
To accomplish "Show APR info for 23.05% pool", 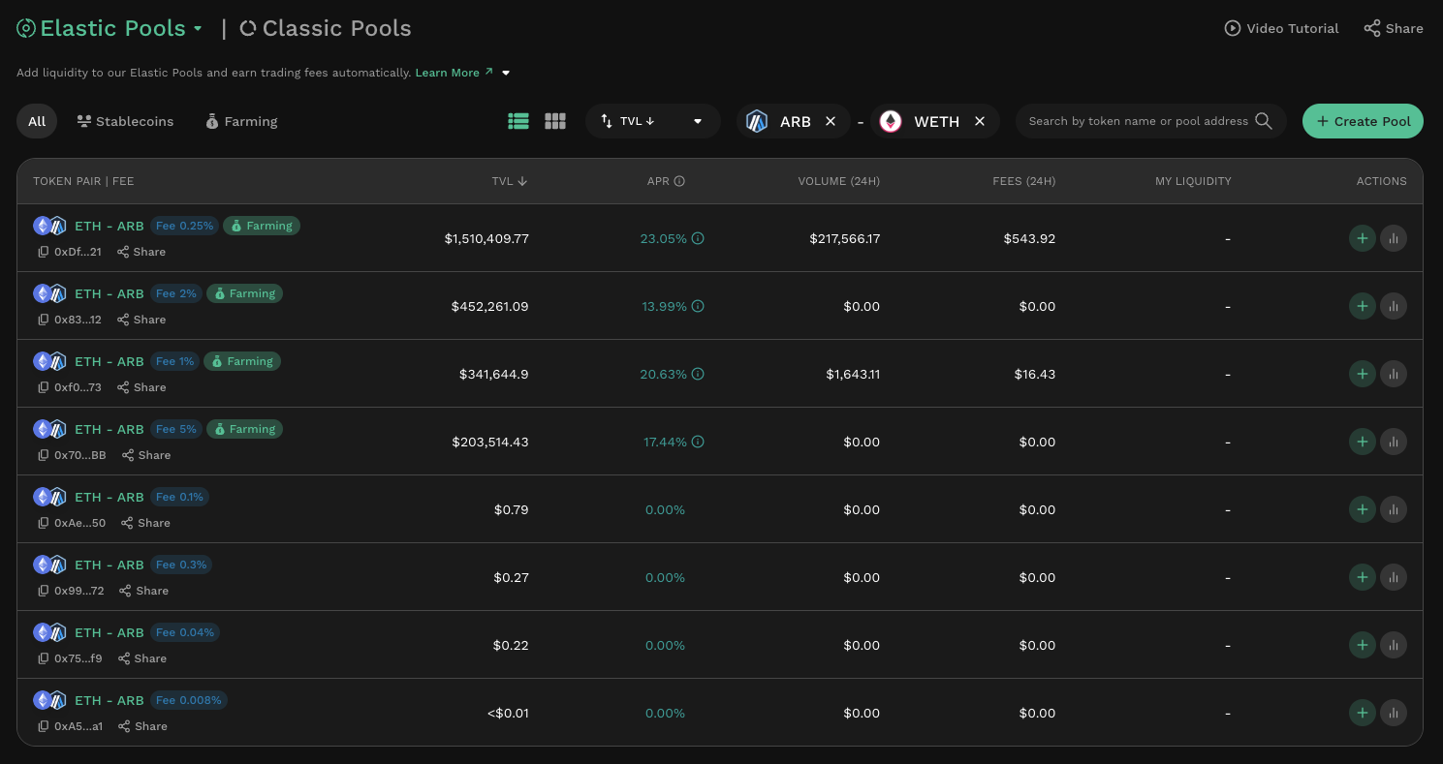I will pyautogui.click(x=698, y=238).
